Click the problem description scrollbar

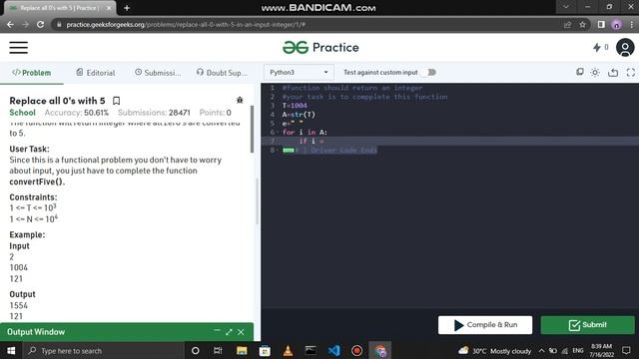click(x=252, y=130)
